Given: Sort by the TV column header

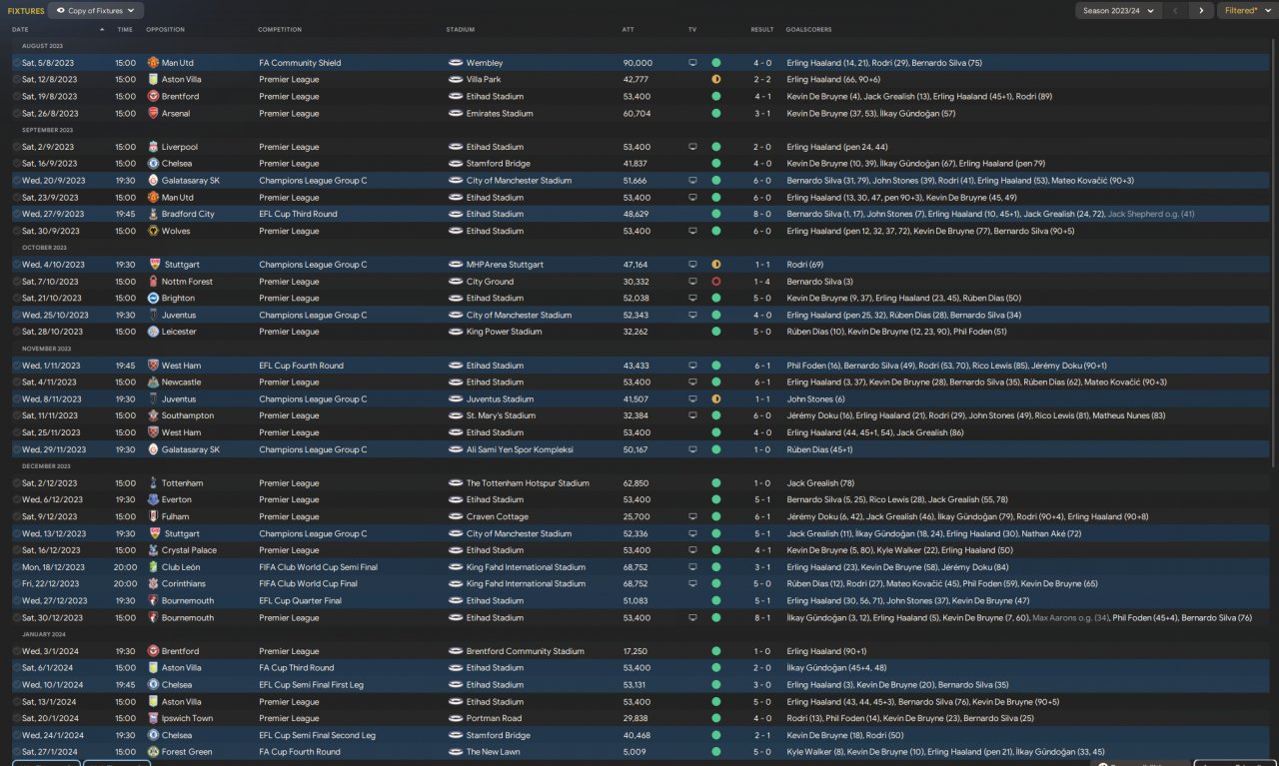Looking at the screenshot, I should [692, 30].
